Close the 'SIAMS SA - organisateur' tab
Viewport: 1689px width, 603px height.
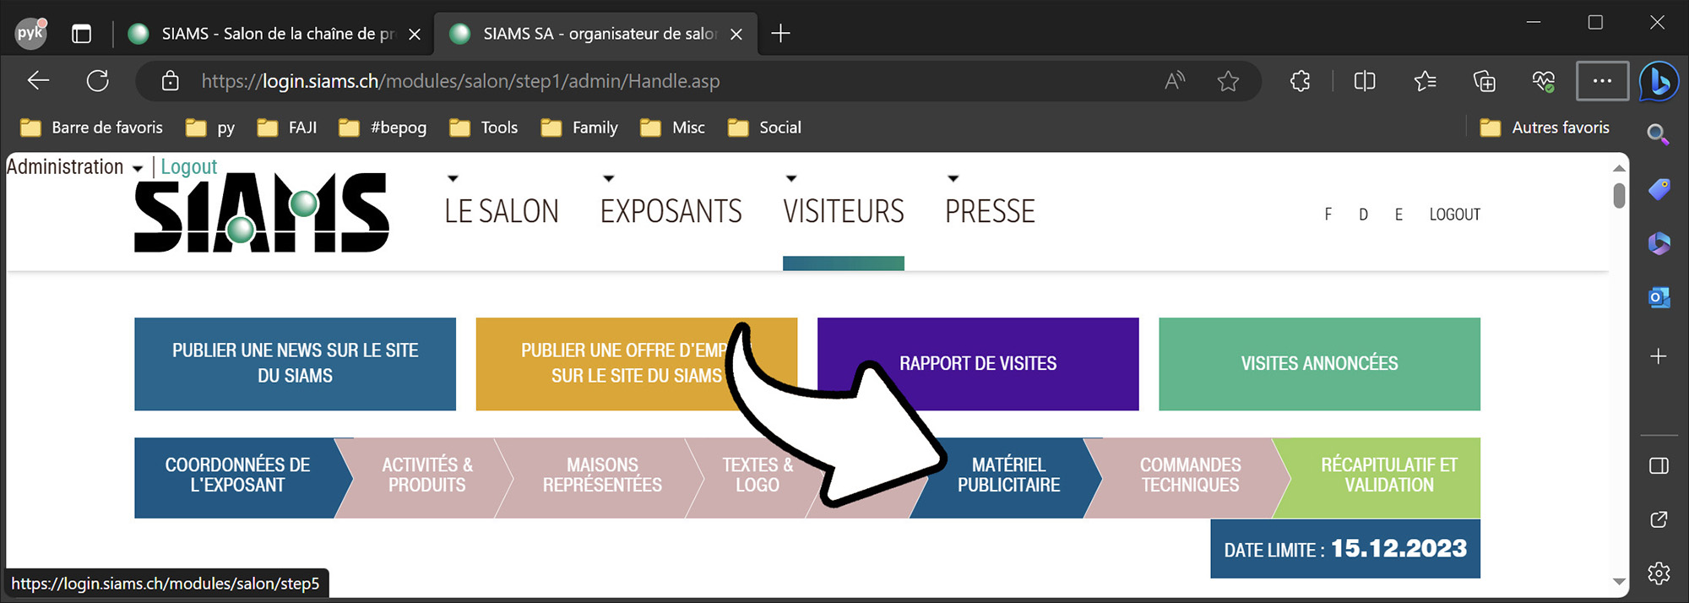tap(736, 34)
